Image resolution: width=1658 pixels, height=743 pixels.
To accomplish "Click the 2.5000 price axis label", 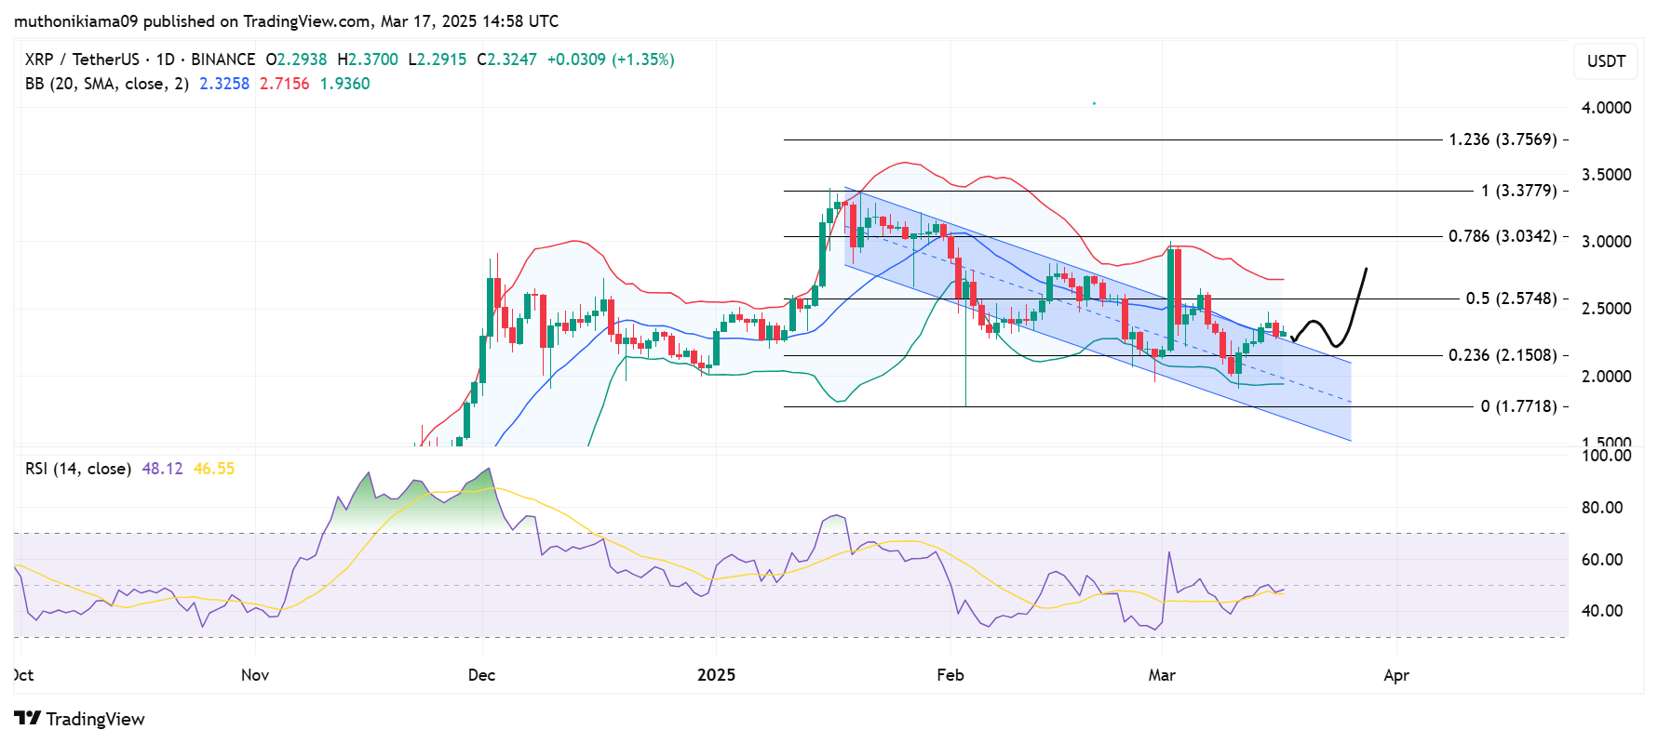I will pyautogui.click(x=1606, y=309).
